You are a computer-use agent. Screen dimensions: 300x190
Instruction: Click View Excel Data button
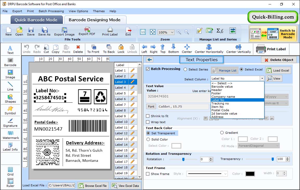click(126, 186)
